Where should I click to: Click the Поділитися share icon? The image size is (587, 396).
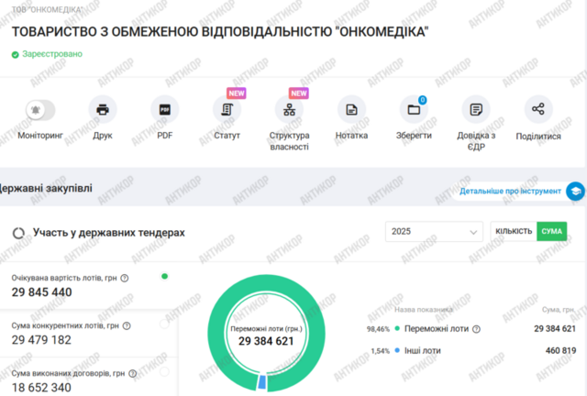click(538, 109)
